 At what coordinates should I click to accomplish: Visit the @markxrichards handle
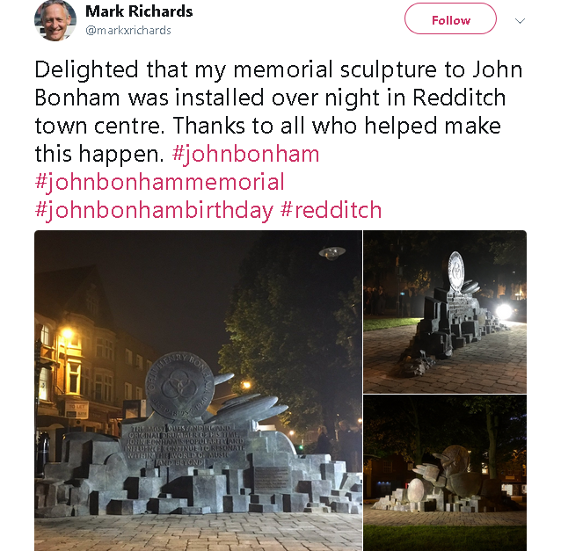[x=128, y=31]
